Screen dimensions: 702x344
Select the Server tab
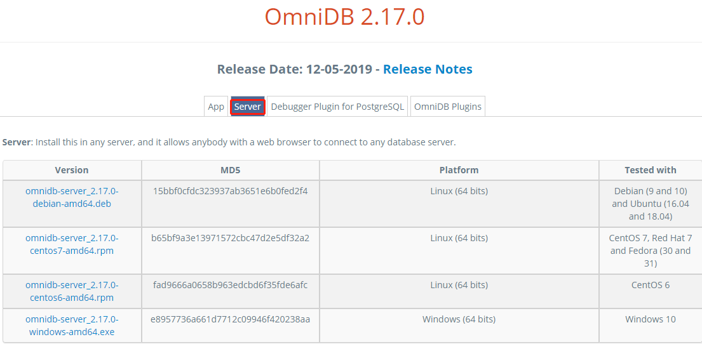[x=248, y=107]
